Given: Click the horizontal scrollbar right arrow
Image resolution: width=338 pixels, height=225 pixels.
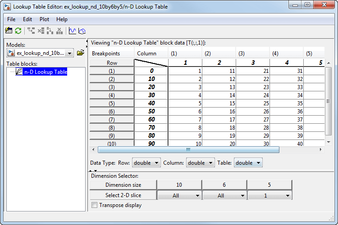Looking at the screenshot, I should click(x=321, y=149).
